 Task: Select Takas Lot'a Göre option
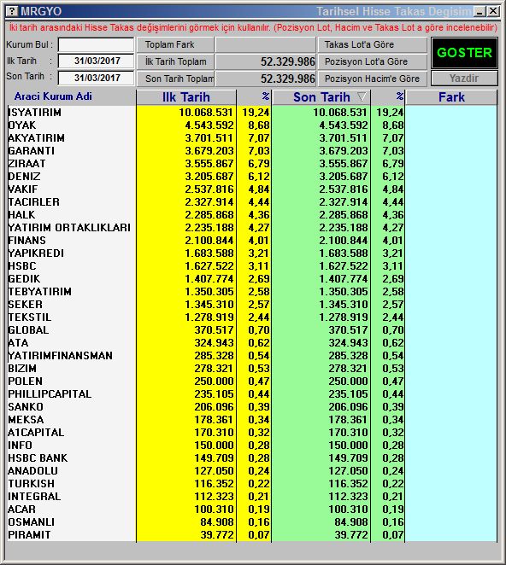click(x=373, y=44)
